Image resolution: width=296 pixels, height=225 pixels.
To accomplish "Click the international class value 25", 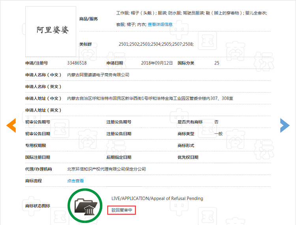I will [217, 63].
